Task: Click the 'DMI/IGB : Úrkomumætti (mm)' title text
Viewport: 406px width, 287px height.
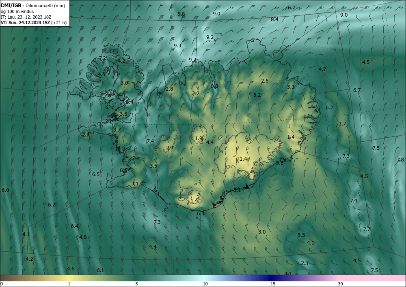Action: click(33, 6)
